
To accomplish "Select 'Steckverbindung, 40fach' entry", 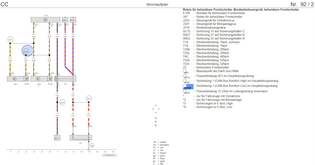I will (213, 57).
